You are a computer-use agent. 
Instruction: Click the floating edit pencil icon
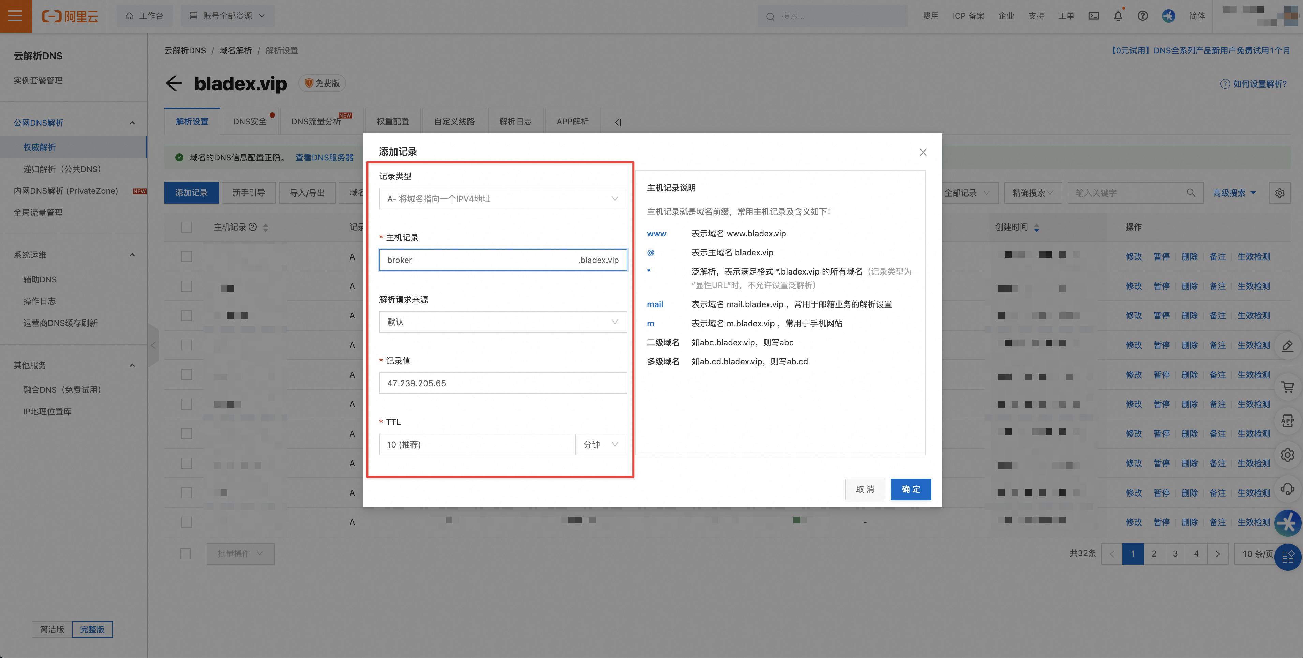1287,346
